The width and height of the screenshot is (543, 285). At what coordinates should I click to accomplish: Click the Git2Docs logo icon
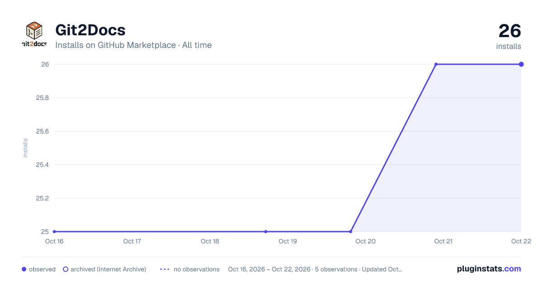click(34, 34)
